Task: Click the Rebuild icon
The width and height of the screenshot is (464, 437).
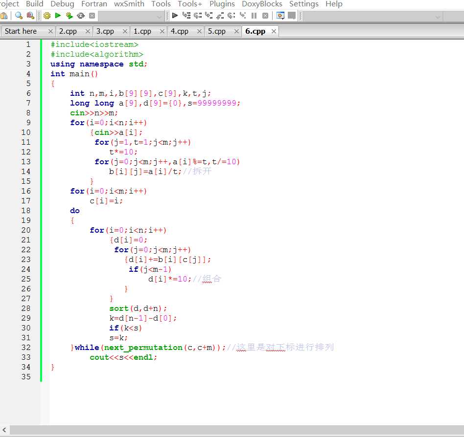Action: [x=80, y=16]
